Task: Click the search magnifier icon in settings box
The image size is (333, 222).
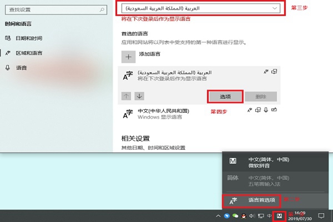Action: point(102,9)
